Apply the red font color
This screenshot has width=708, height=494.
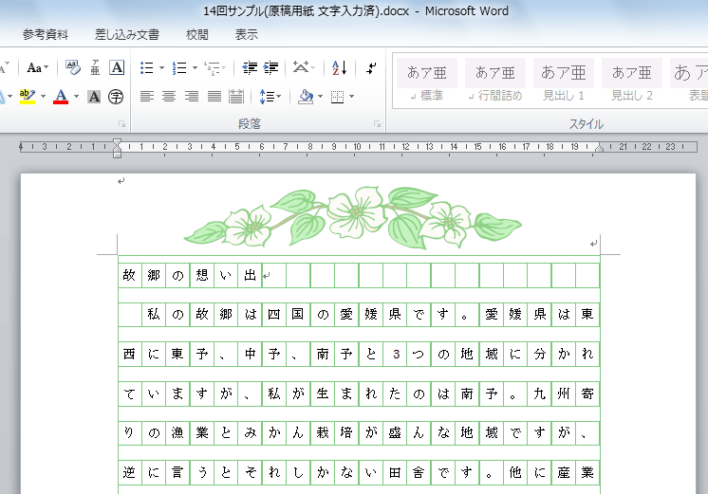[x=61, y=97]
